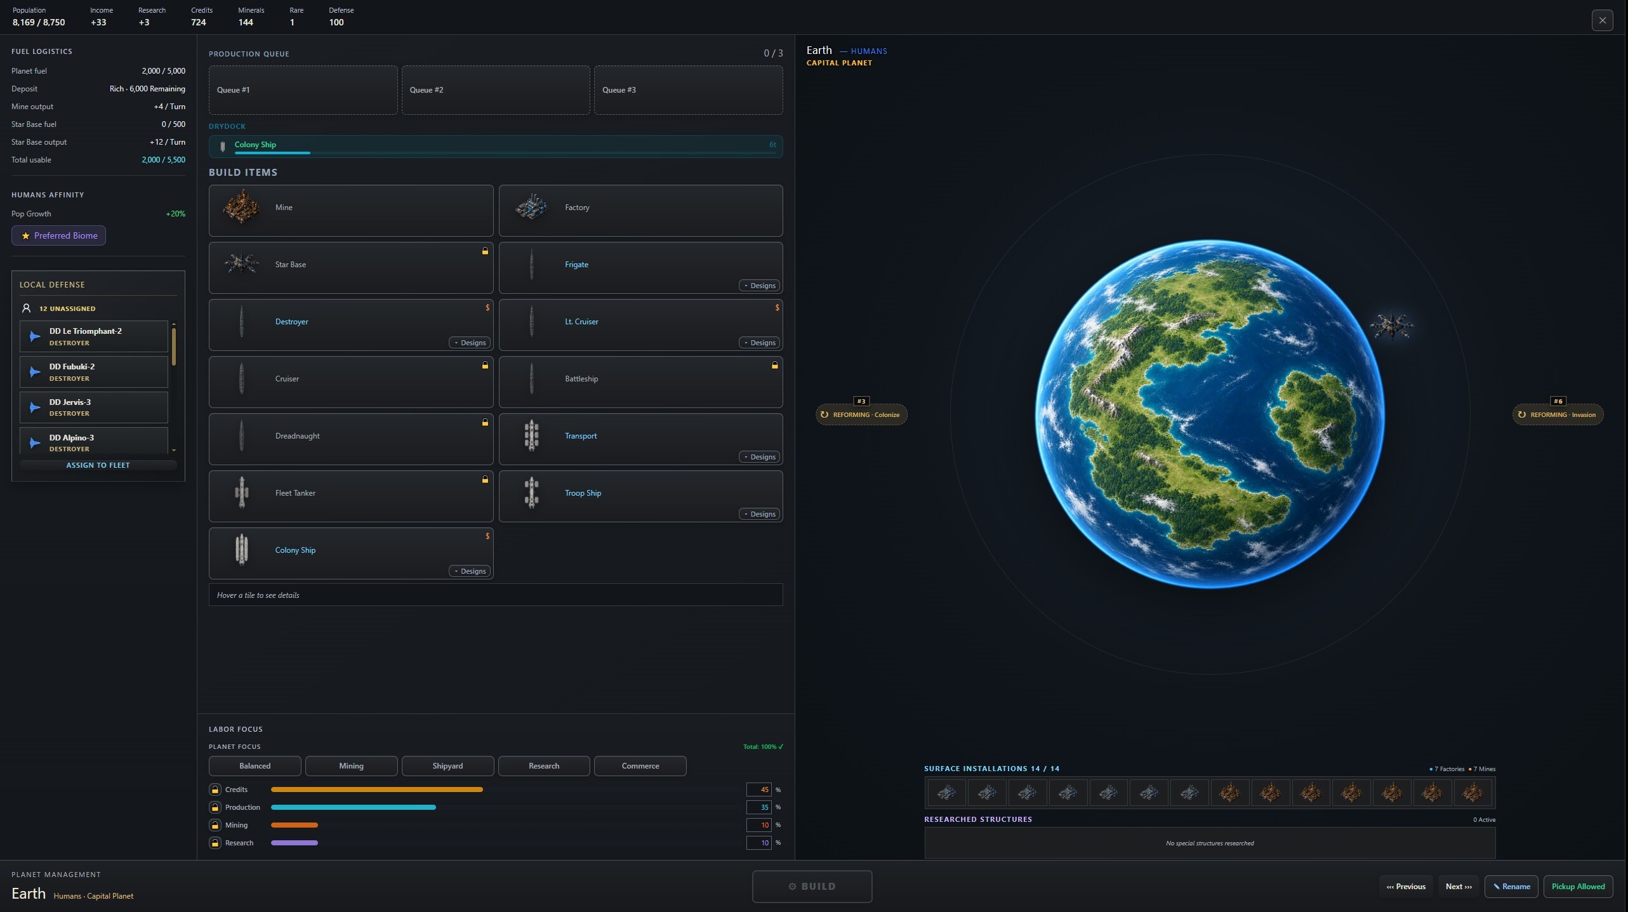Select the Mining planet focus
The width and height of the screenshot is (1628, 912).
[x=351, y=766]
